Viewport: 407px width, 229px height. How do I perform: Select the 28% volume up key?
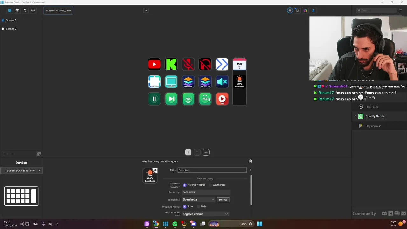(x=205, y=99)
